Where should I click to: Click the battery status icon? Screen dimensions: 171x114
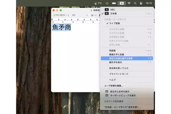tap(114, 3)
